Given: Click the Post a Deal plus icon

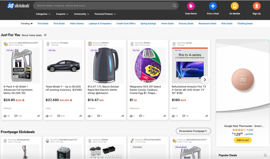Looking at the screenshot, I should [213, 6].
